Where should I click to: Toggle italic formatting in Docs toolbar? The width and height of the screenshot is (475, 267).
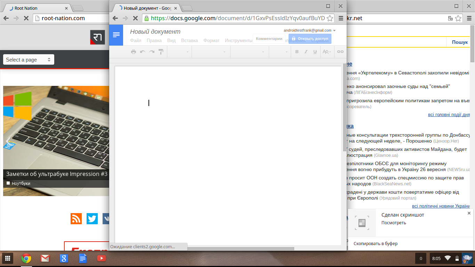pyautogui.click(x=306, y=52)
